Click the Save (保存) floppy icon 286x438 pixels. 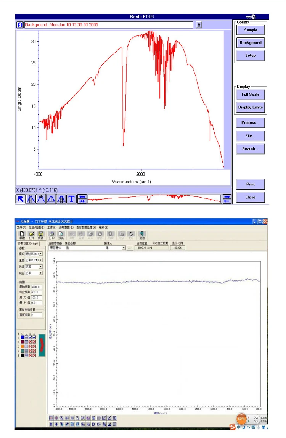(41, 235)
